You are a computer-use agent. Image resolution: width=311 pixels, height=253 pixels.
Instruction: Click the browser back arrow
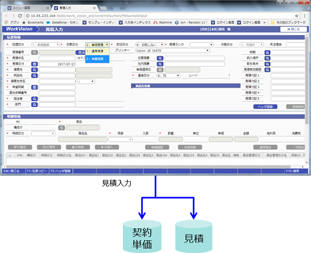(6, 16)
